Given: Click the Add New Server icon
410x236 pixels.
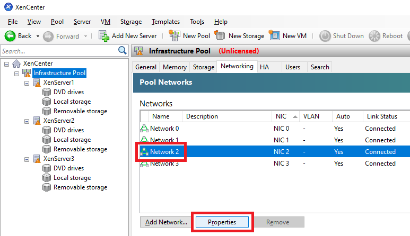Looking at the screenshot, I should point(104,36).
